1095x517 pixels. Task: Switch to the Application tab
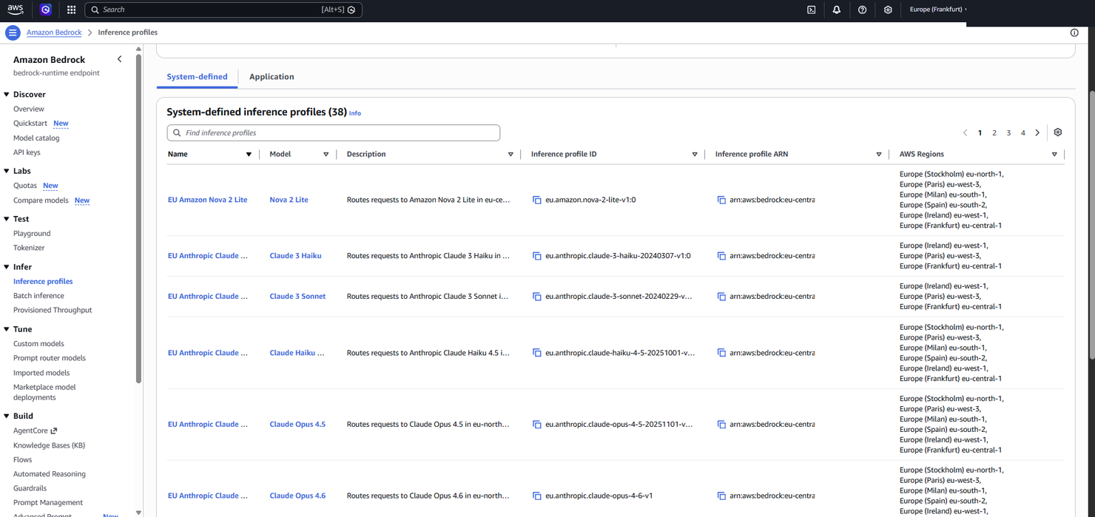[x=272, y=77]
